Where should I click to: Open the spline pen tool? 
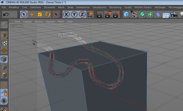(x=134, y=15)
